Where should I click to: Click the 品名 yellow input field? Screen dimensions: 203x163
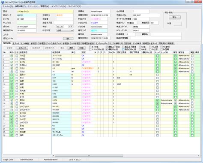click(x=45, y=12)
